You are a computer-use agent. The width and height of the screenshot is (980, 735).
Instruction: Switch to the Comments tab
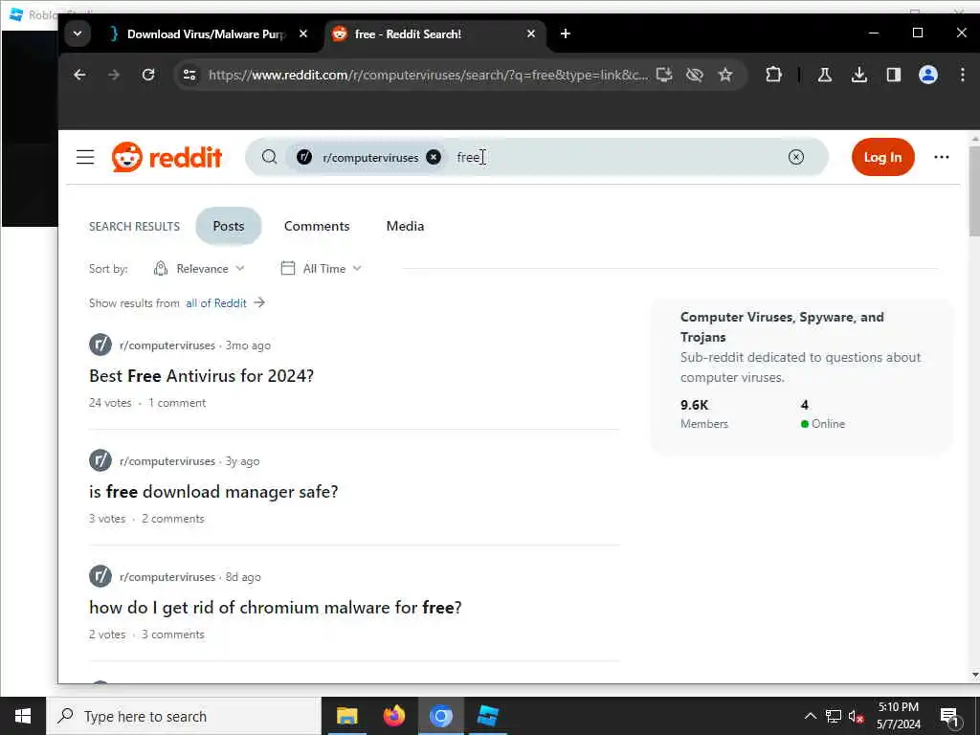(316, 226)
